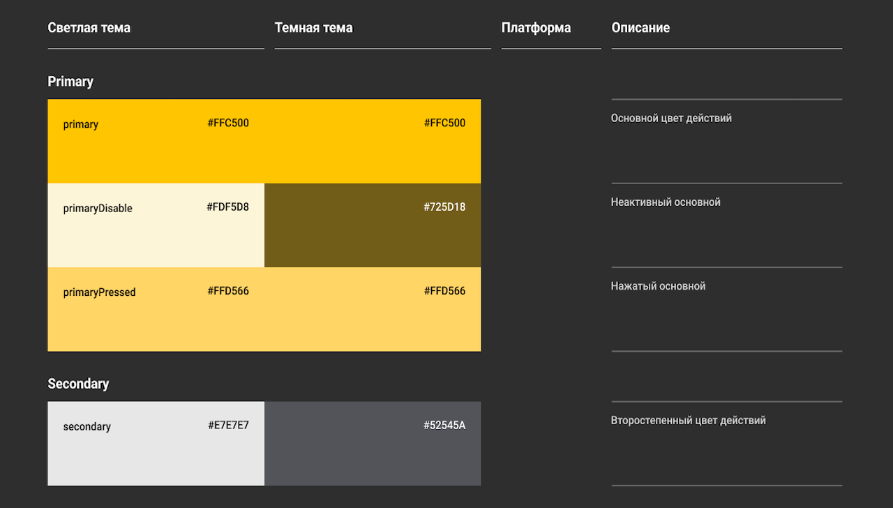Click light theme #FFC500 hex in primary row
Viewport: 893px width, 508px height.
228,124
